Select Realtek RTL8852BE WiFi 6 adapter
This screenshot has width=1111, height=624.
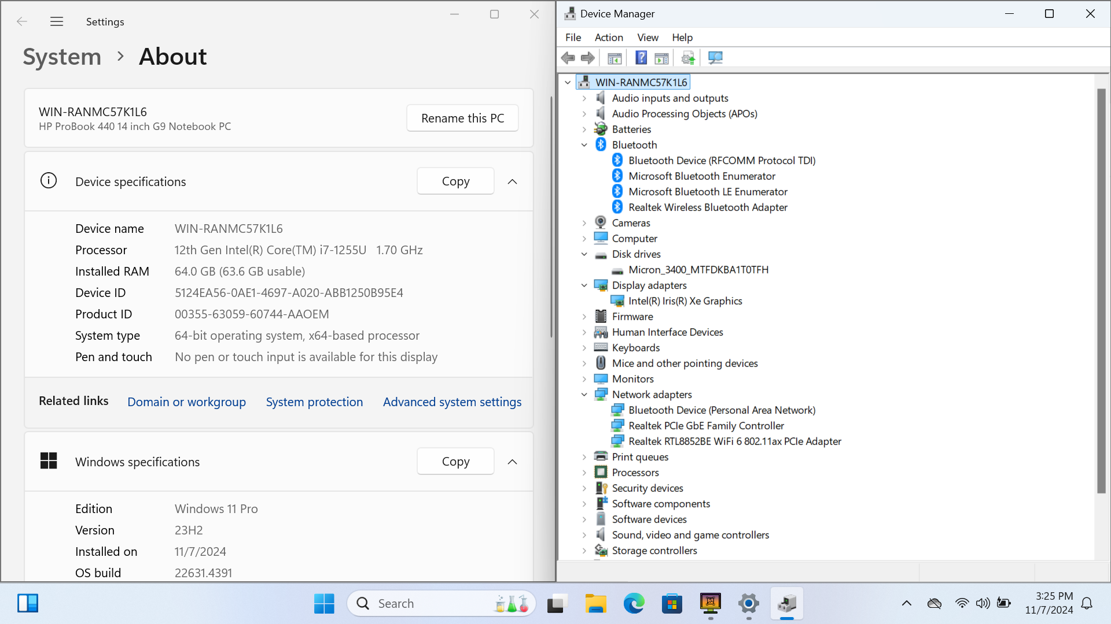735,441
